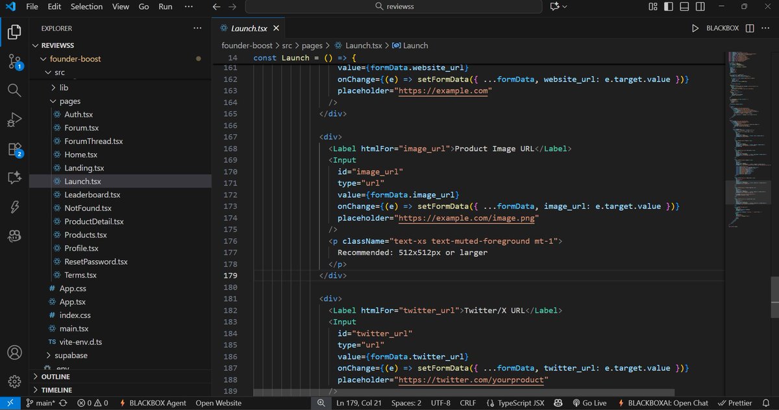Open the Edit menu
Viewport: 779px width, 410px height.
click(55, 6)
